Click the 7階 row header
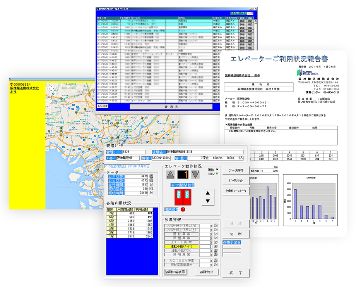This screenshot has width=356, height=287. tap(111, 213)
